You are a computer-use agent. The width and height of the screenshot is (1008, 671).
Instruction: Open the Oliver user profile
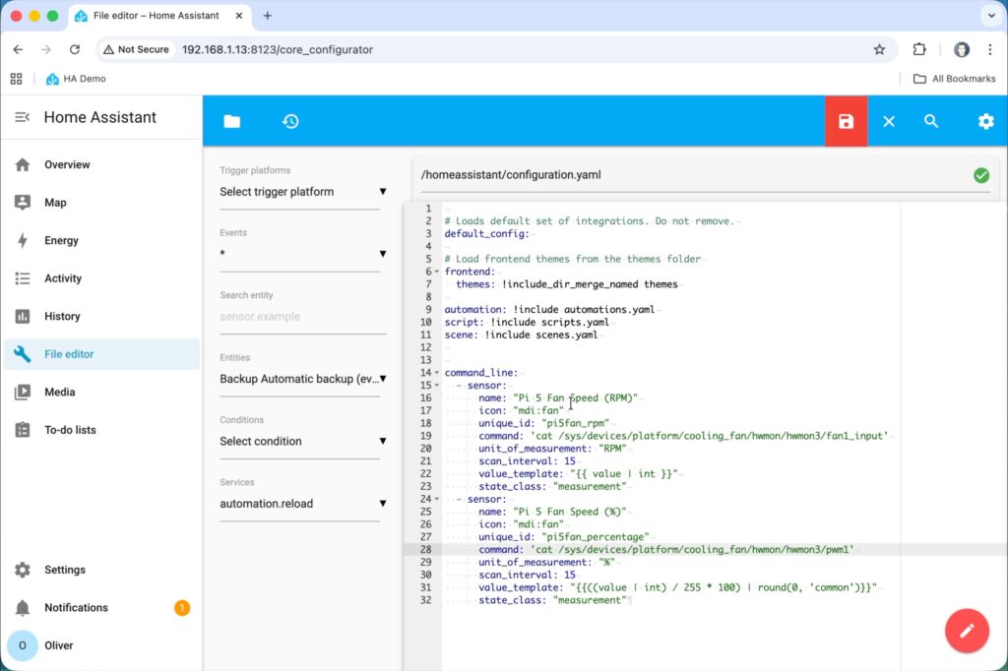click(x=58, y=645)
